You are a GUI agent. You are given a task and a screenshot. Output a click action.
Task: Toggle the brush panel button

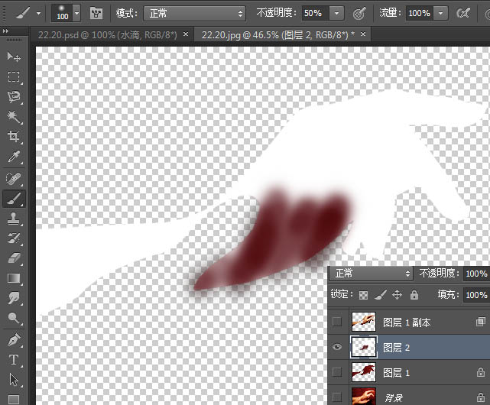click(x=96, y=14)
